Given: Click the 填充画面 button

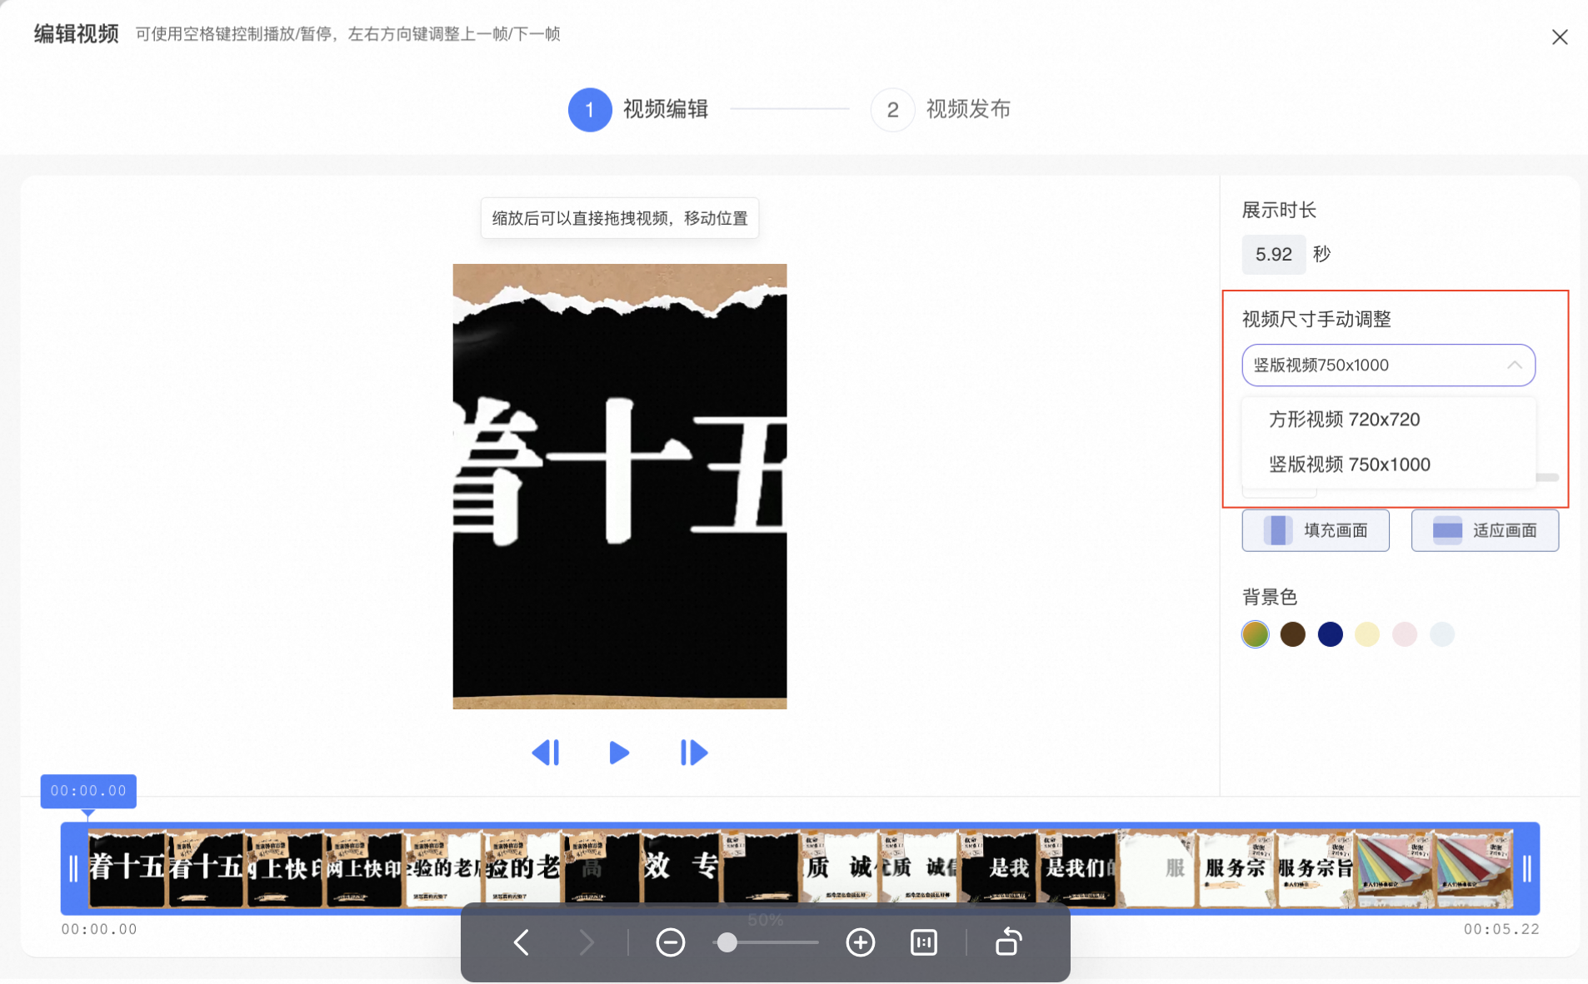Looking at the screenshot, I should (1316, 530).
